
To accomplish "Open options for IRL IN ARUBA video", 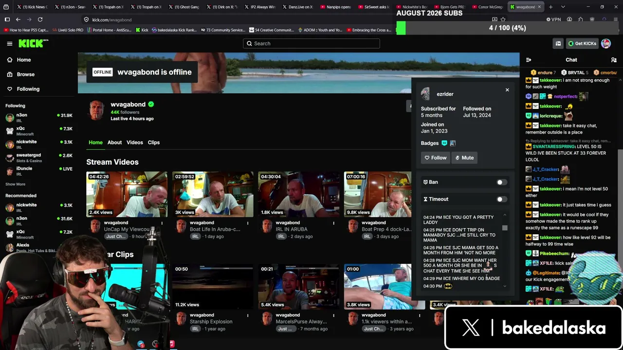I will (x=333, y=223).
